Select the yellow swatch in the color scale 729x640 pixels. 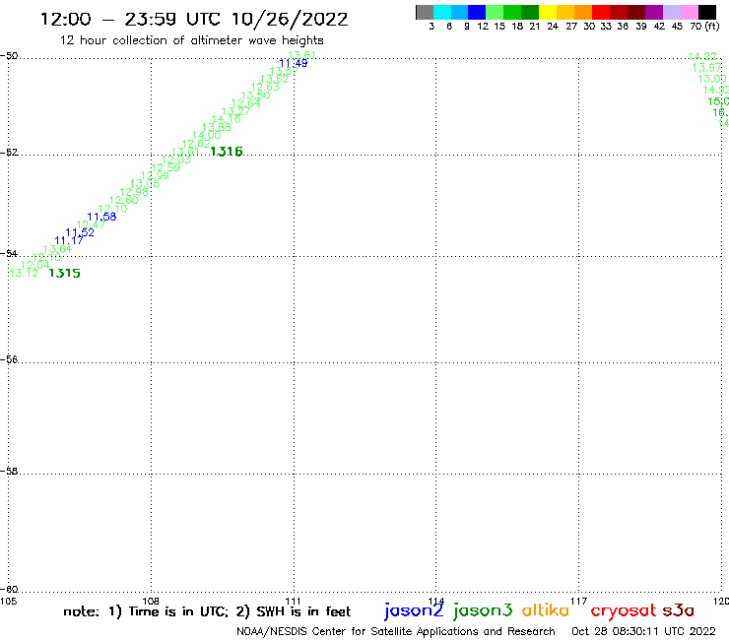click(x=548, y=12)
